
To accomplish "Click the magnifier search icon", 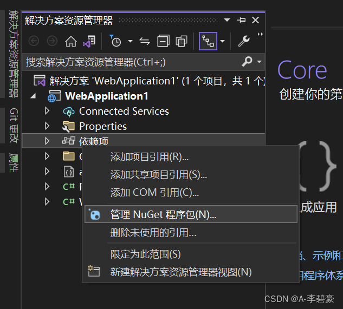I will pos(247,61).
